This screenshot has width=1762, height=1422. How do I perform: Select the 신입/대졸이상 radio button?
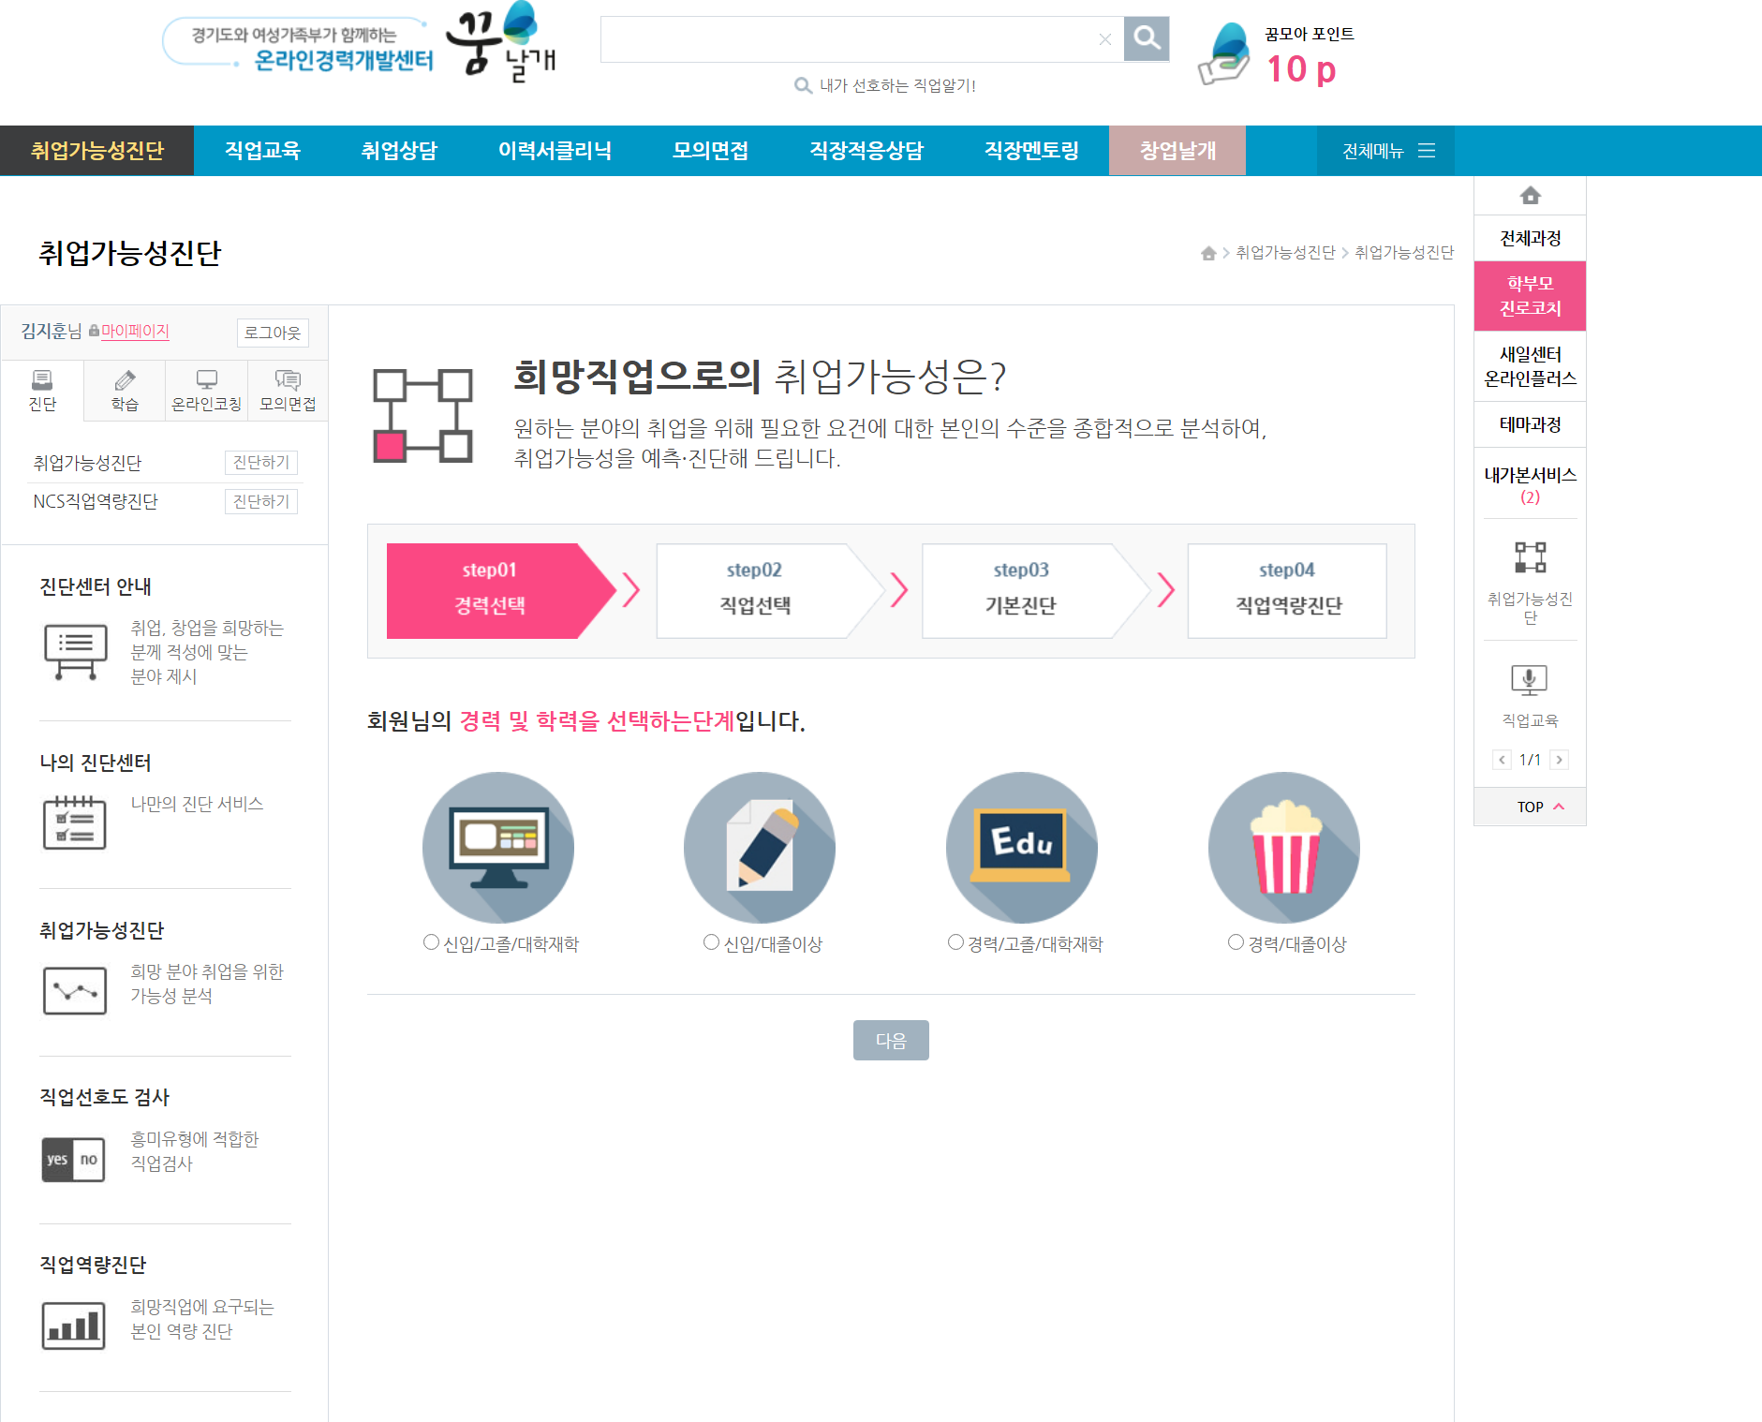tap(711, 942)
